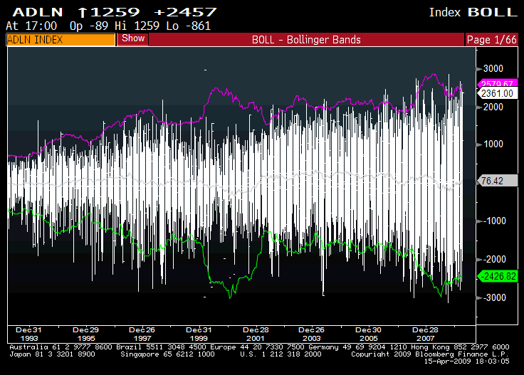
Task: Click the At 17:00 time text
Action: point(31,26)
